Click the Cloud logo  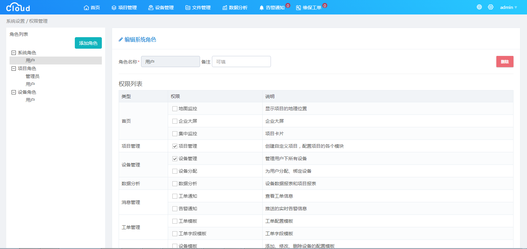pyautogui.click(x=18, y=7)
